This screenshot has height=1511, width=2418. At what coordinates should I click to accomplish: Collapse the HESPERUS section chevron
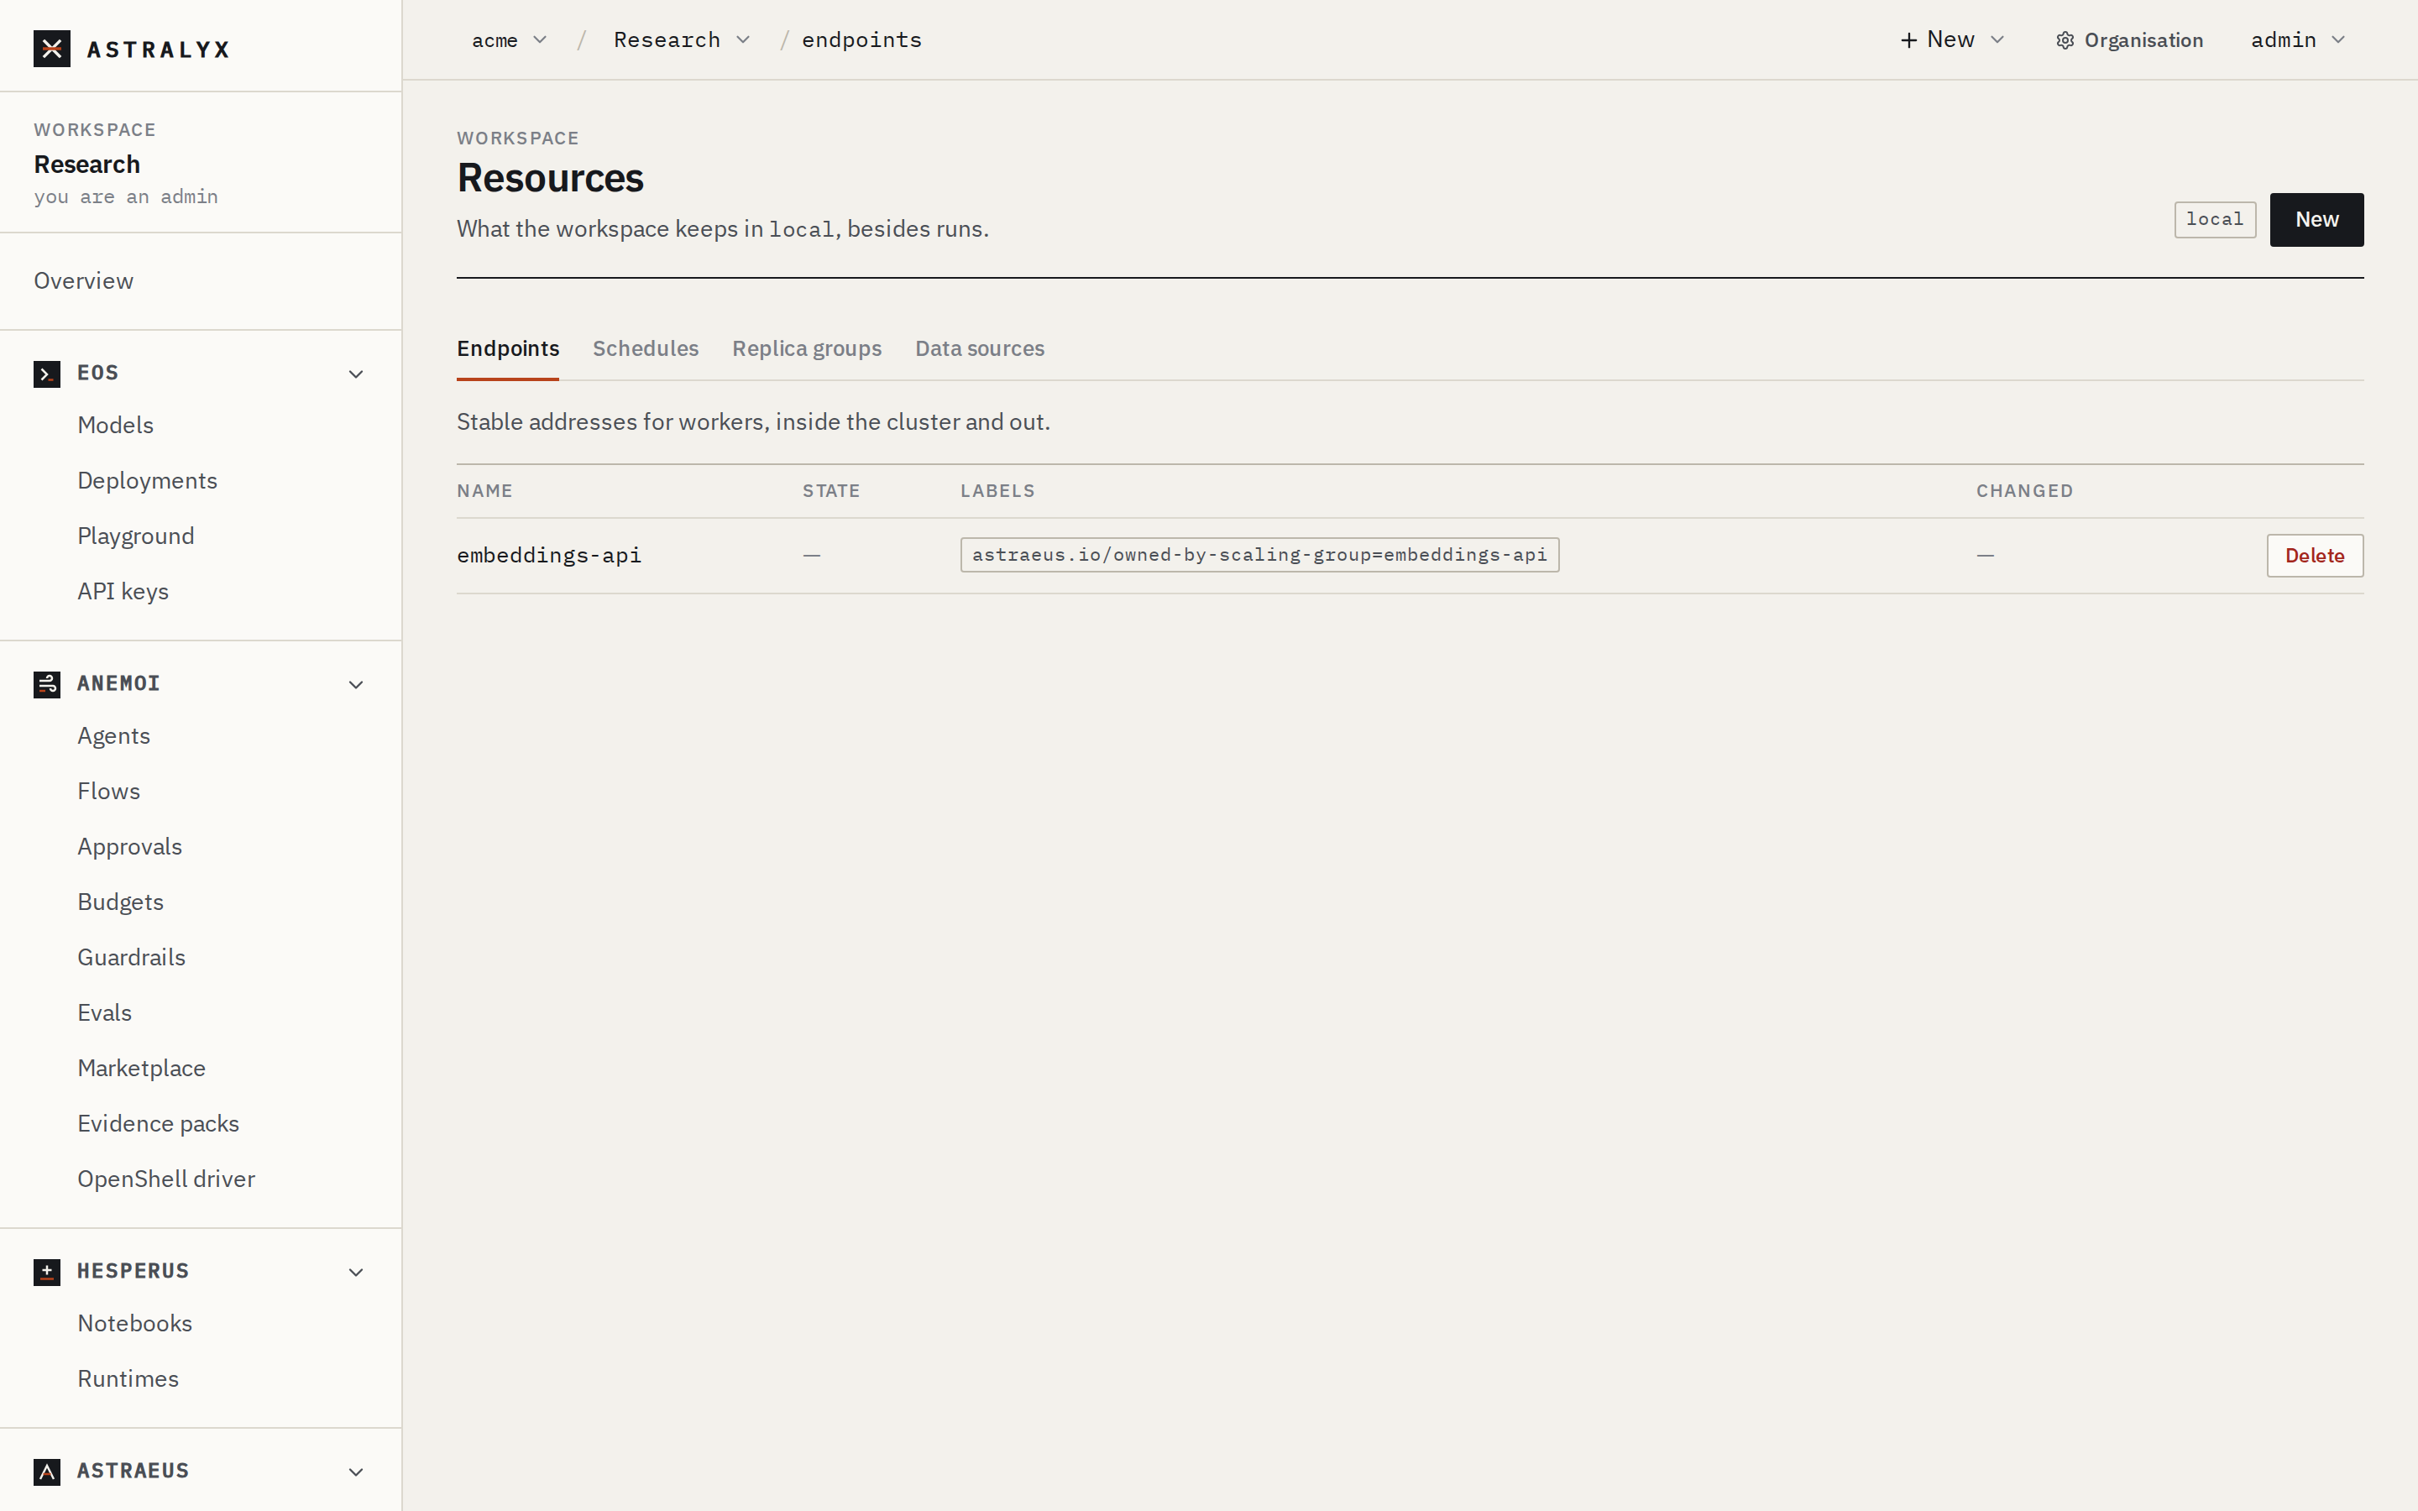click(356, 1272)
